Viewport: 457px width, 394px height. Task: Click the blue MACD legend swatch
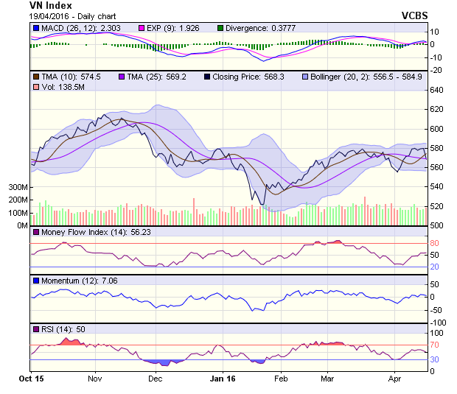[36, 28]
